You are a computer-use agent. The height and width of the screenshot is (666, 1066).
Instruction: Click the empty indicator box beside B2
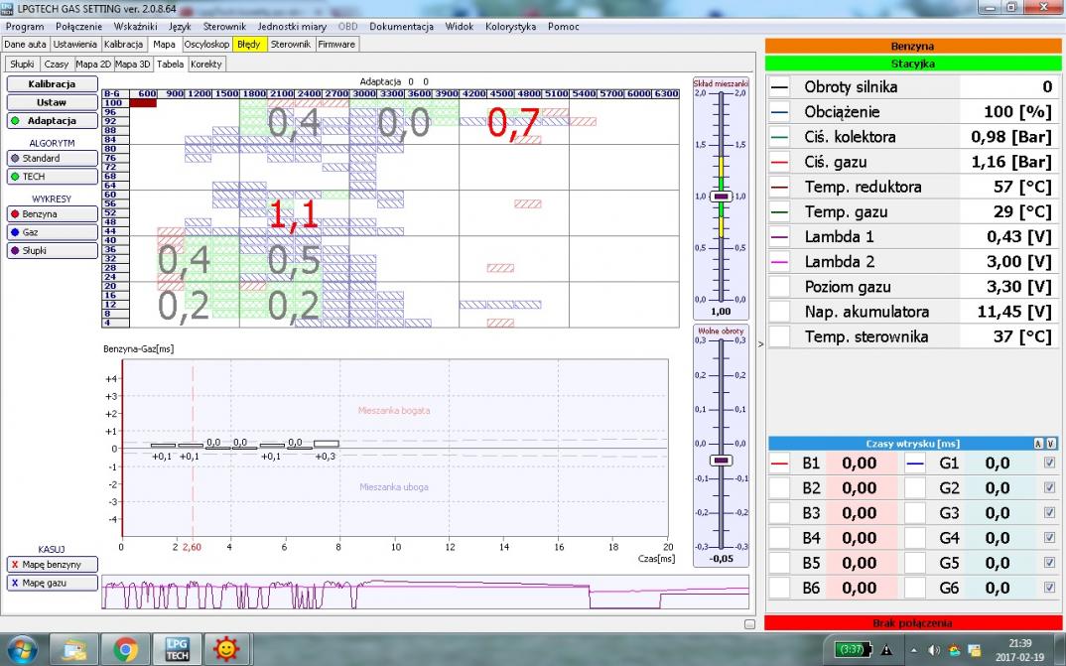[x=780, y=488]
